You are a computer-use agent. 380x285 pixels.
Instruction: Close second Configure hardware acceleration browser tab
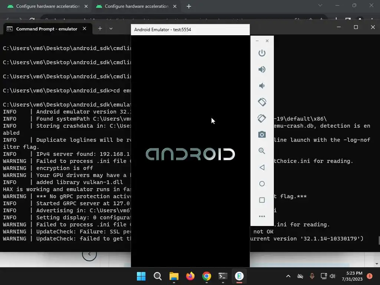point(175,6)
